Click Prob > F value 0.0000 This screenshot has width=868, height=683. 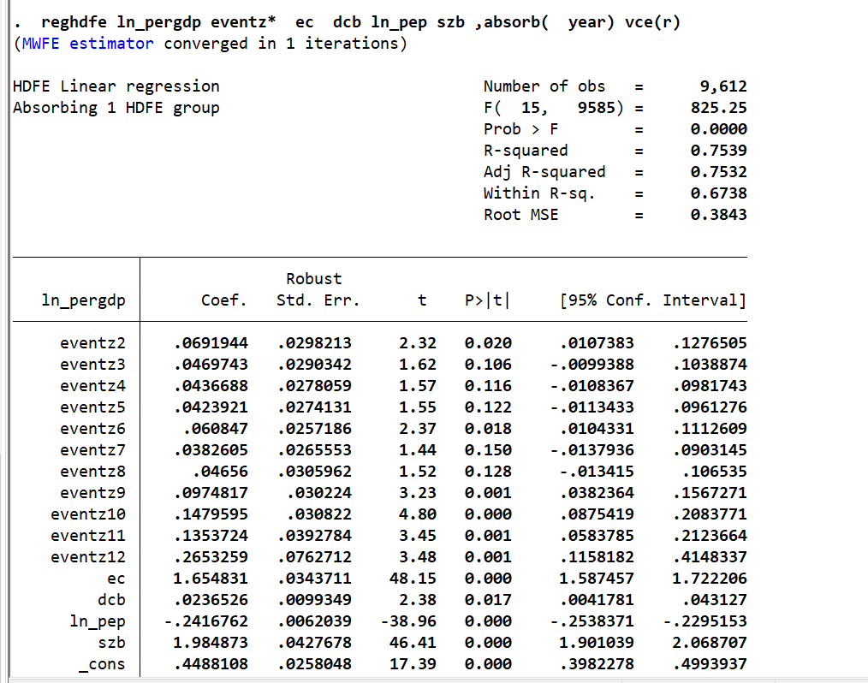718,129
